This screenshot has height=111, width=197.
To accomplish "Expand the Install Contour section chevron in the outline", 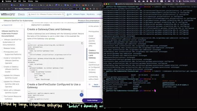I will (100, 36).
